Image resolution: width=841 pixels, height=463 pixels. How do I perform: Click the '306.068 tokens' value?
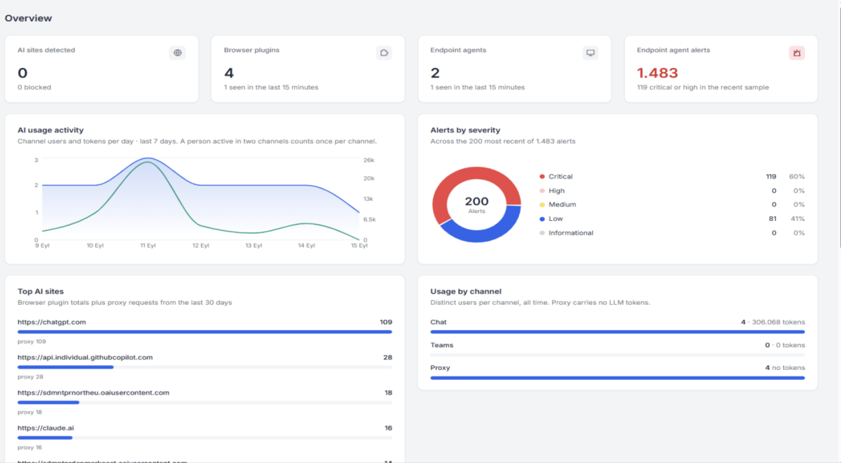778,322
